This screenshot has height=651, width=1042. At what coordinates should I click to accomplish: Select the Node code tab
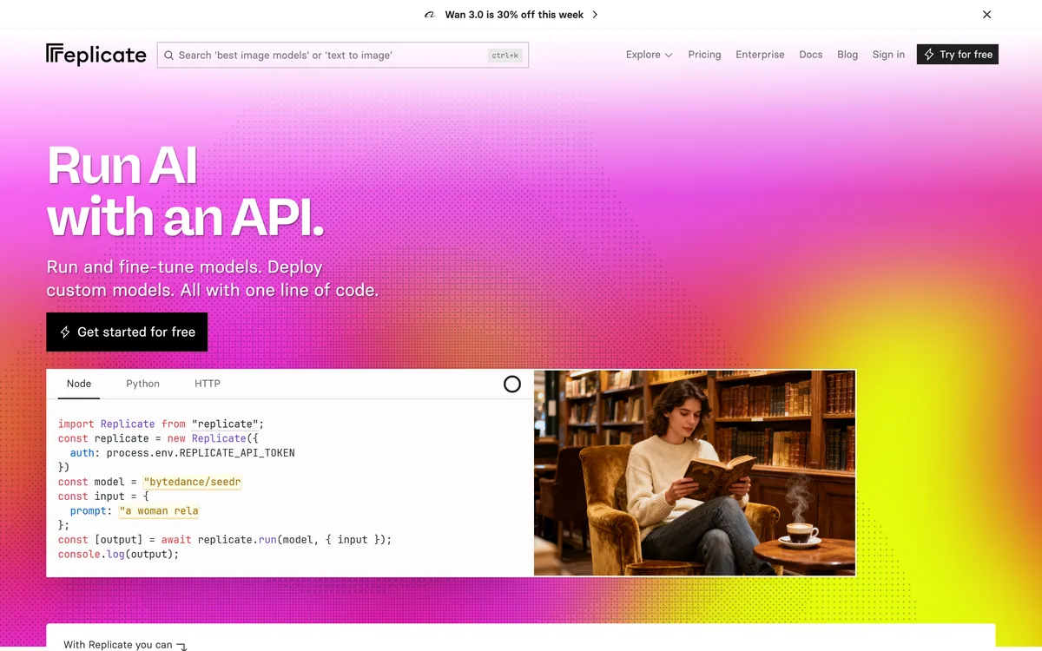click(x=79, y=384)
